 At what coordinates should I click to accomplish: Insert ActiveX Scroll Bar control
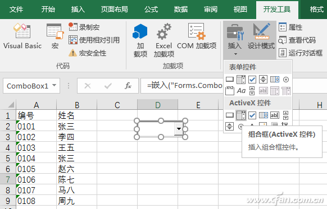[x=286, y=115]
